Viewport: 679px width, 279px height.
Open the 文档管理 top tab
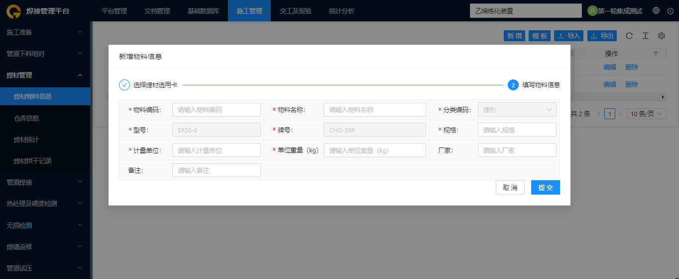tap(157, 11)
